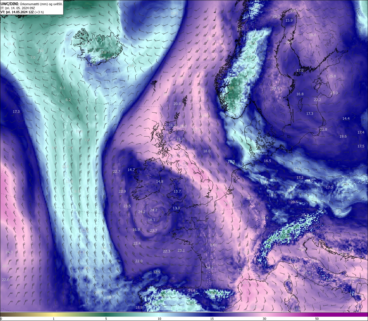Click the 27.0 value over France
Image resolution: width=368 pixels, height=321 pixels.
click(x=214, y=245)
